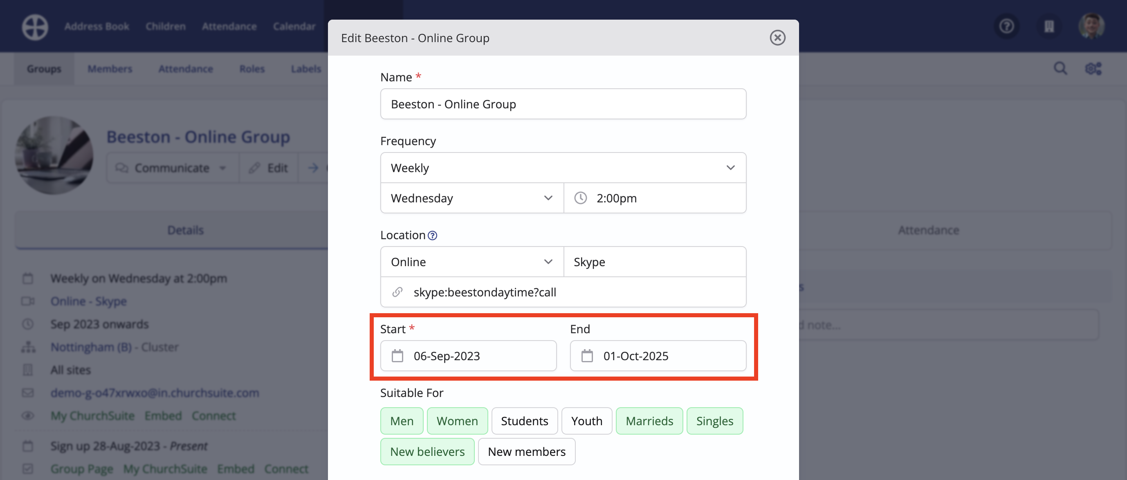Screen dimensions: 1127x480
Task: Click the Start date 06-Sep-2023 field
Action: coord(468,356)
